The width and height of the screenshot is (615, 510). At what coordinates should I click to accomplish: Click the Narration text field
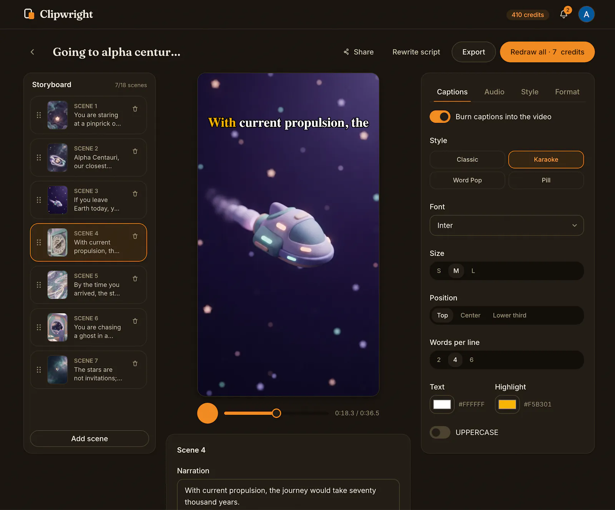click(x=288, y=495)
